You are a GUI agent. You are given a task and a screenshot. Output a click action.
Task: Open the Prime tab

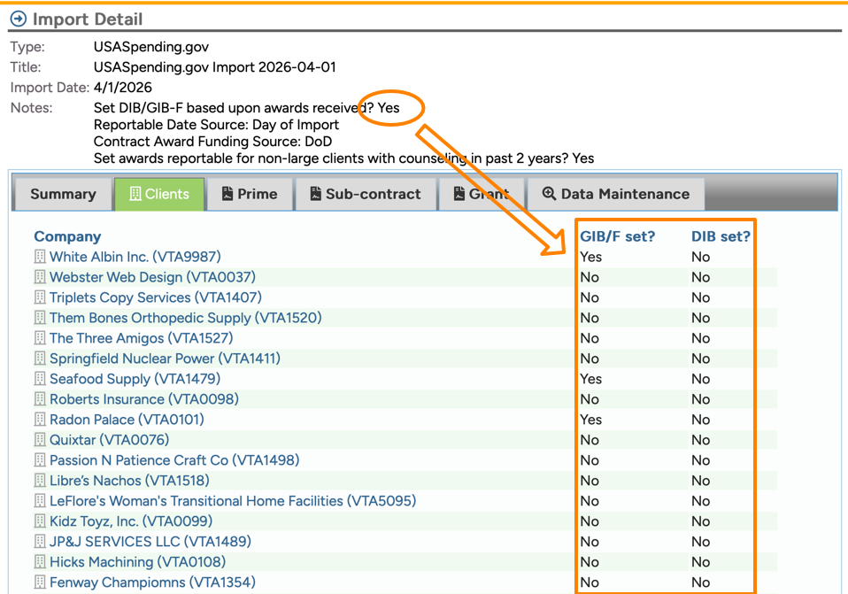pos(250,194)
